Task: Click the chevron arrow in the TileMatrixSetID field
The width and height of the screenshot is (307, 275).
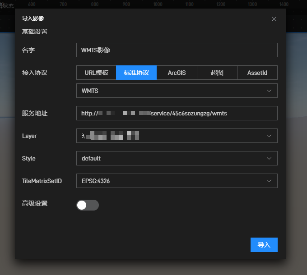Action: pos(270,181)
